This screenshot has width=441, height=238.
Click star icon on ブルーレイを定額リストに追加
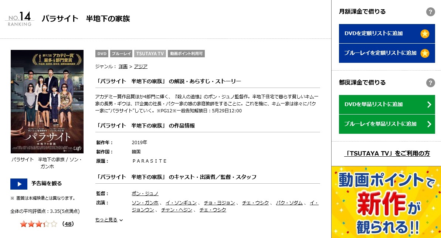tap(425, 53)
